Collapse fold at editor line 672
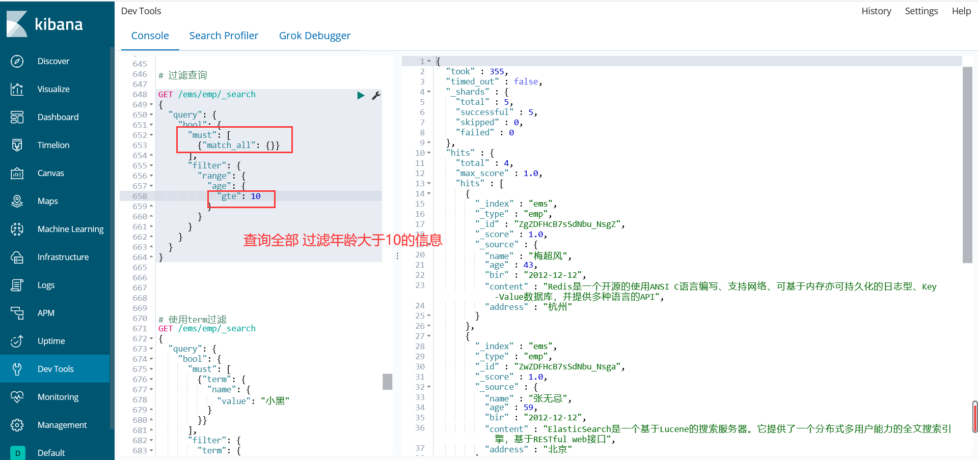This screenshot has height=460, width=978. point(151,339)
